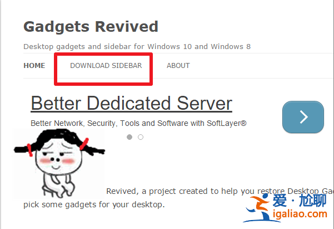The image size is (334, 229).
Task: Open the Better Dedicated Server headline link
Action: click(x=131, y=104)
